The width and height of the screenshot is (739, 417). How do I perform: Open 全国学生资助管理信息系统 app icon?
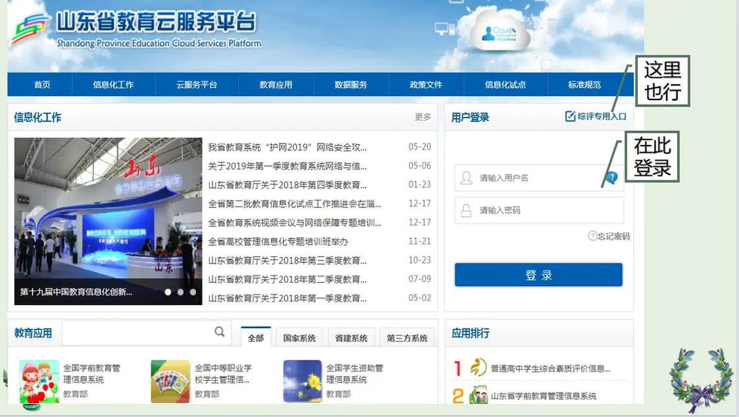pos(302,381)
